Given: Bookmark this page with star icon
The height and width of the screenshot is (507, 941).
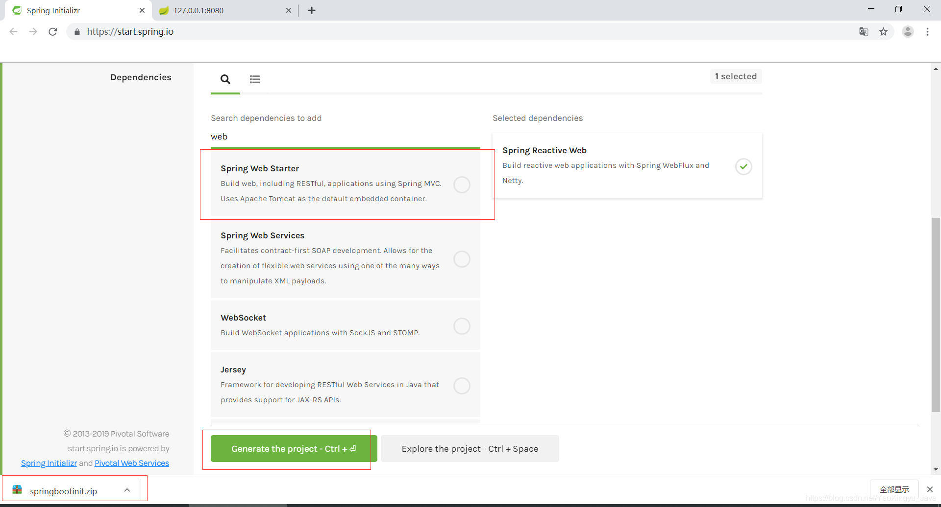Looking at the screenshot, I should [x=883, y=32].
